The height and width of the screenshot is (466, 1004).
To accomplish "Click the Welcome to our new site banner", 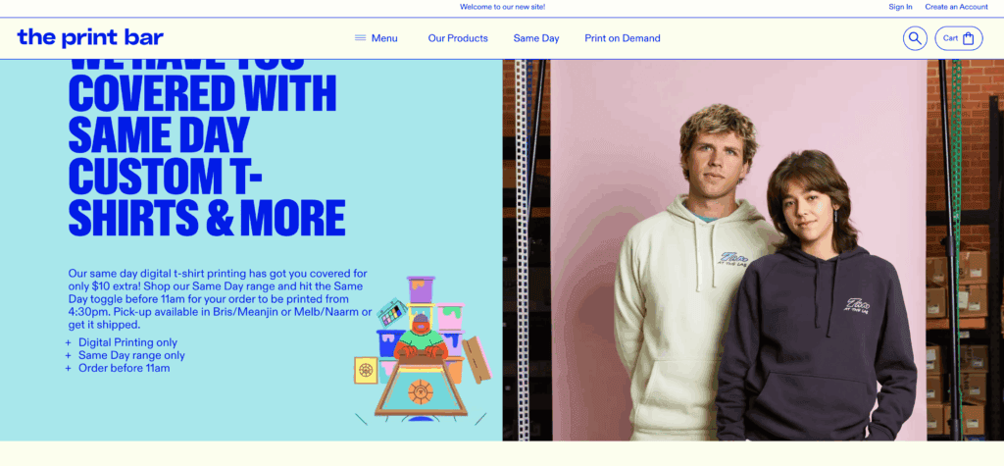I will click(503, 7).
